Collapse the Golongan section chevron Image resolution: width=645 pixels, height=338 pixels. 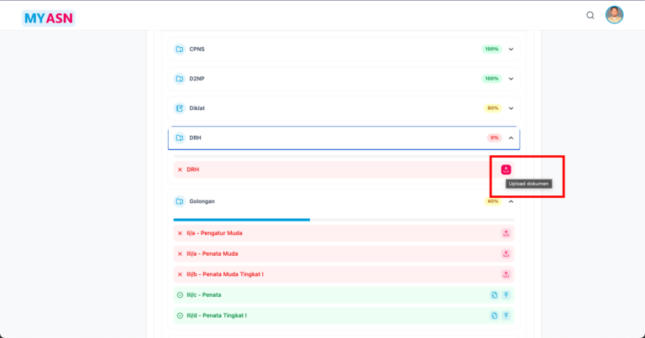tap(511, 201)
